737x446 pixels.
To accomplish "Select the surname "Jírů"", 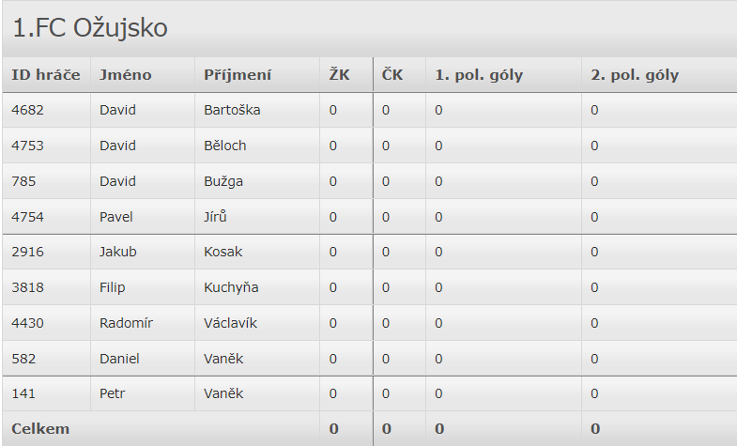I will [x=216, y=217].
